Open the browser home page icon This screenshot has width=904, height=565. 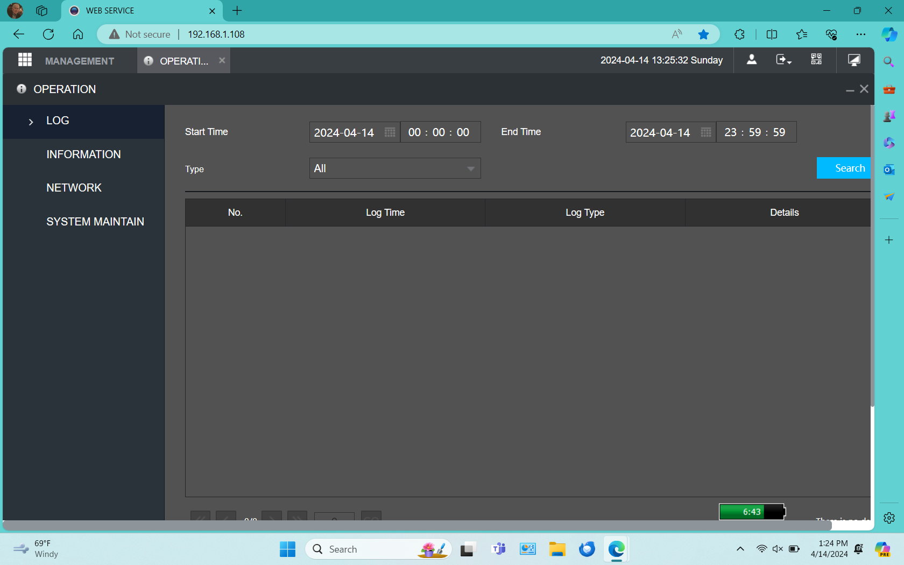[78, 34]
